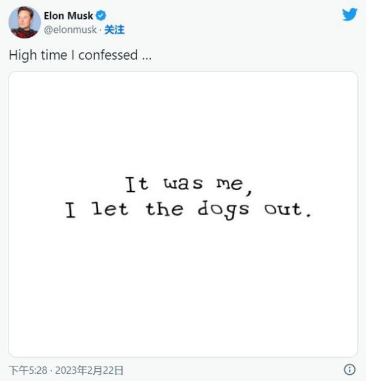366x381 pixels.
Task: Open the @elonmusk handle link
Action: [70, 29]
